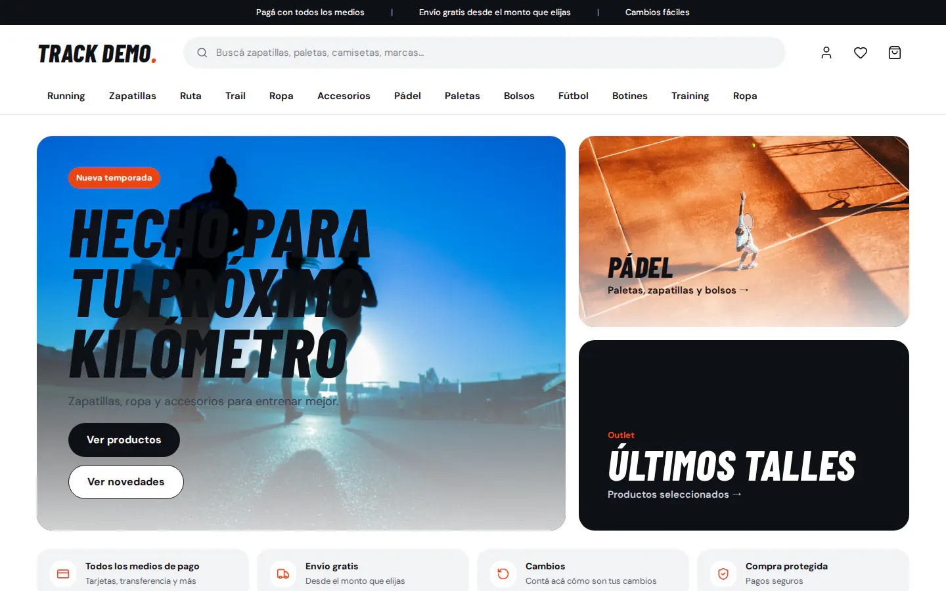The image size is (946, 591).
Task: Open the wishlist heart icon
Action: [x=861, y=53]
